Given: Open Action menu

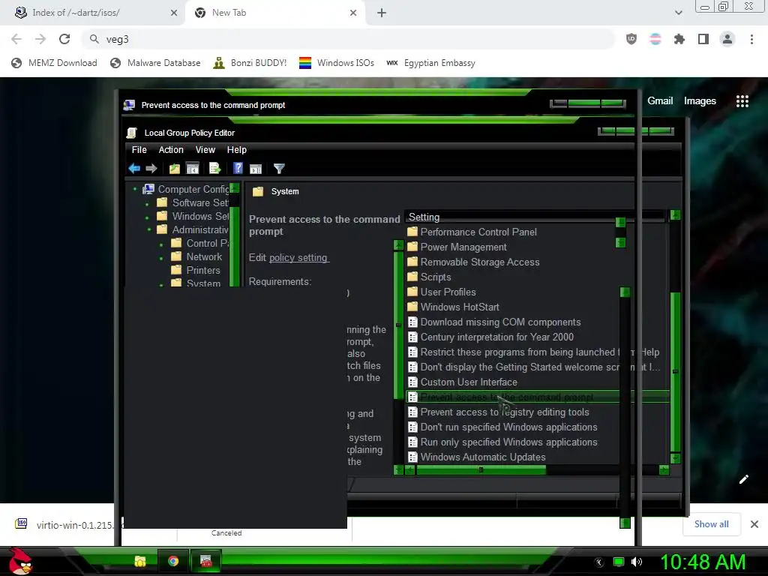Looking at the screenshot, I should [x=171, y=150].
